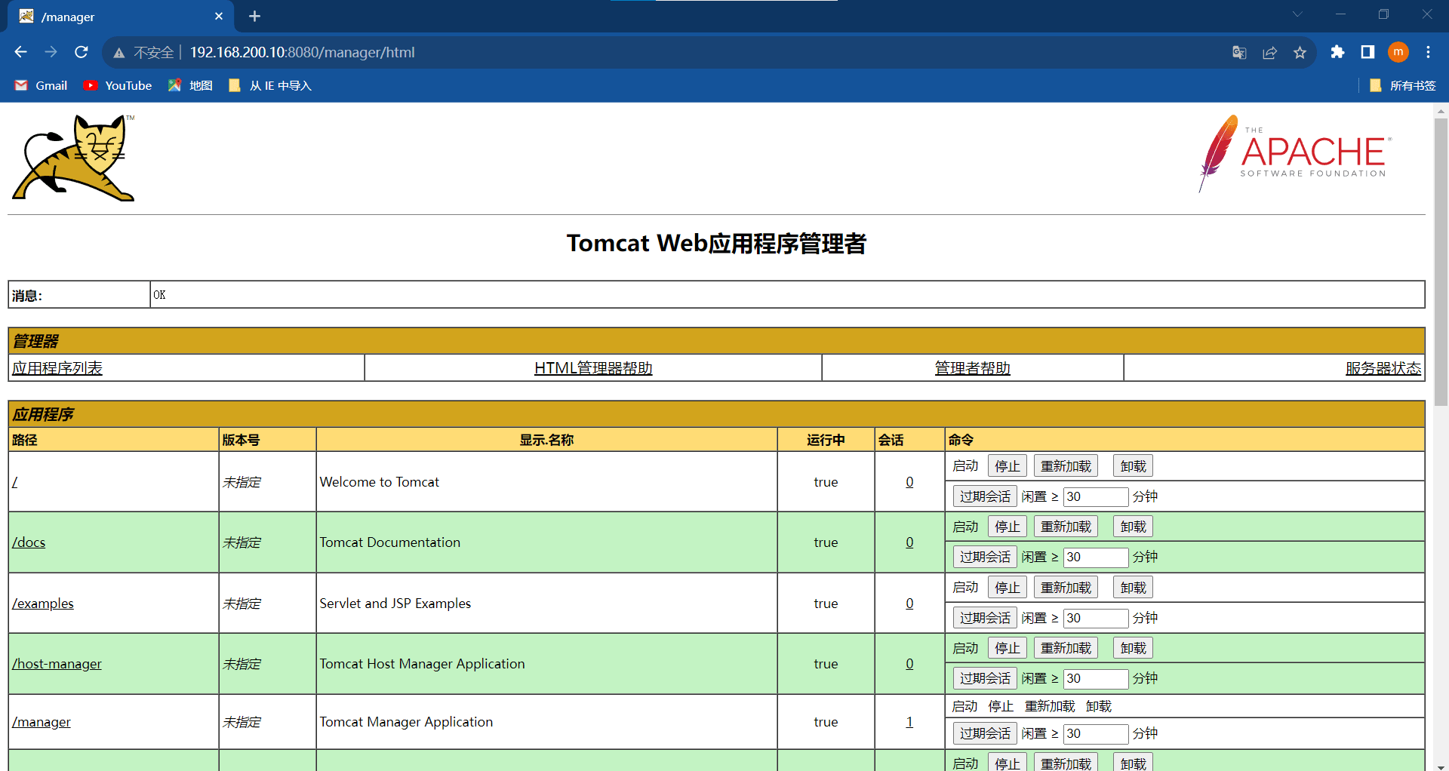Open the 从 IE 中导入 bookmark folder
Viewport: 1449px width, 771px height.
click(270, 85)
